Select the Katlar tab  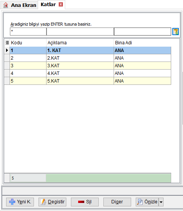click(x=48, y=5)
